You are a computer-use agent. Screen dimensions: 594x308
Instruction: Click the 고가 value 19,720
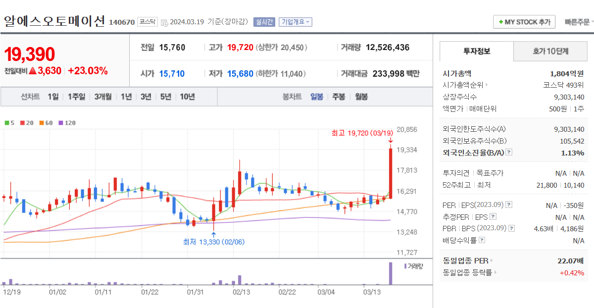coord(240,48)
